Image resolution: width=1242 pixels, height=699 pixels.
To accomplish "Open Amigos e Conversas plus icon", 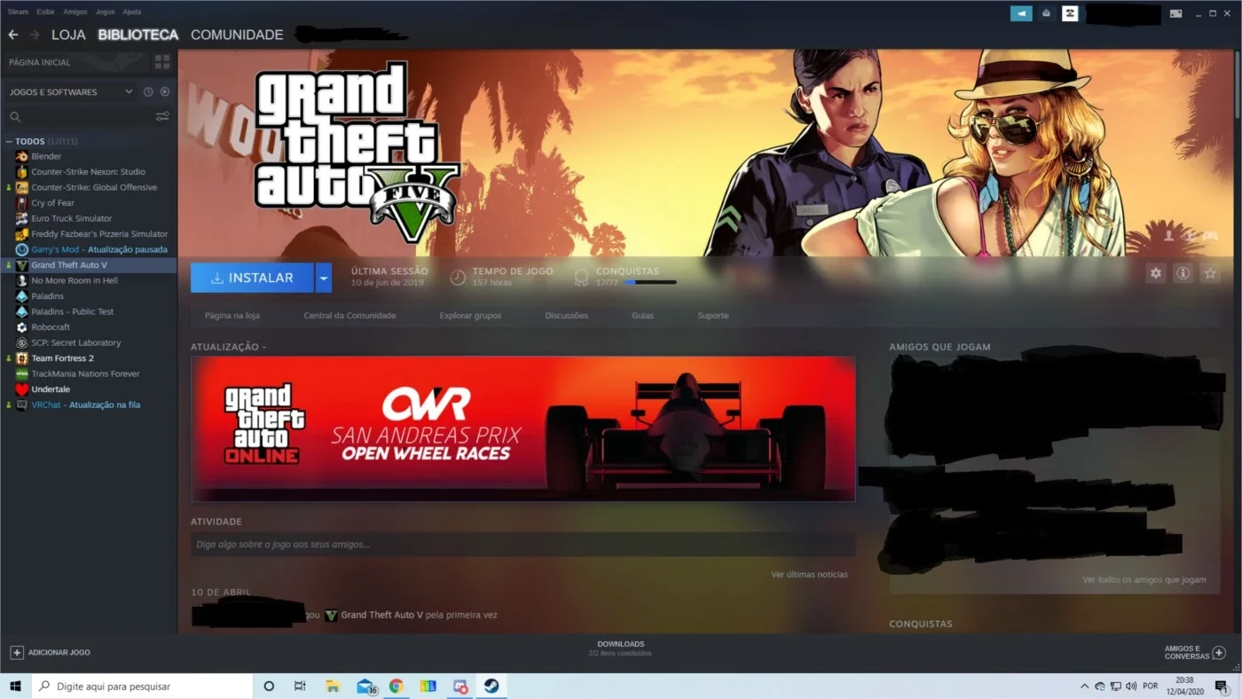I will (1219, 653).
